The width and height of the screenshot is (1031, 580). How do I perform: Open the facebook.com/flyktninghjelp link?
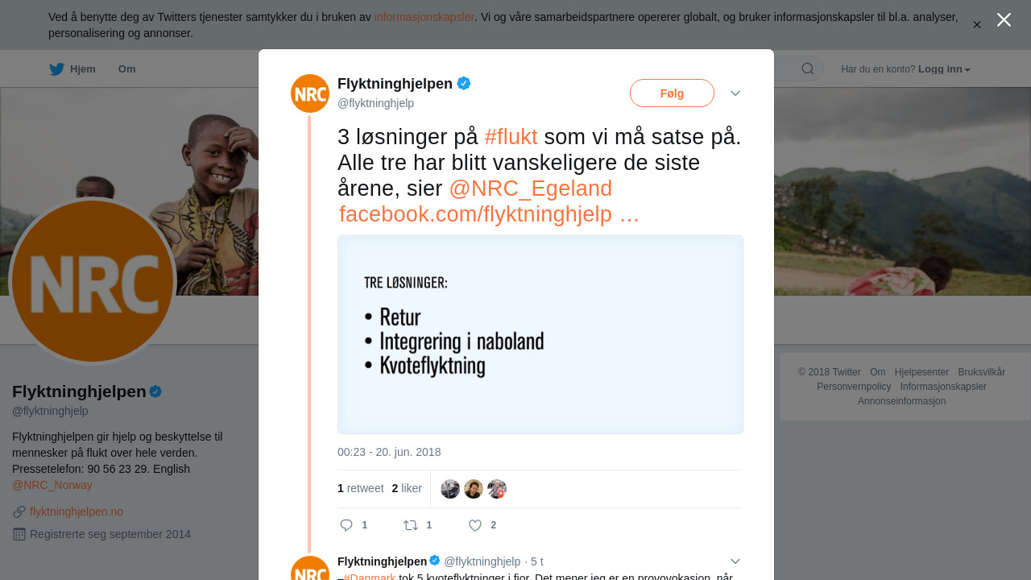coord(488,214)
